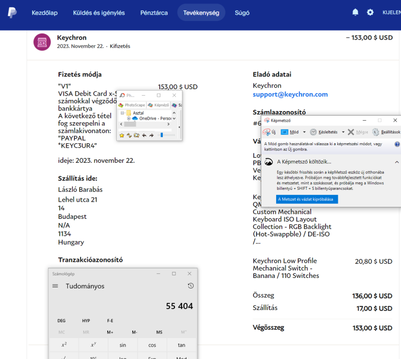This screenshot has width=401, height=359.
Task: Click the '20,80 $ USD' item price
Action: pyautogui.click(x=373, y=261)
